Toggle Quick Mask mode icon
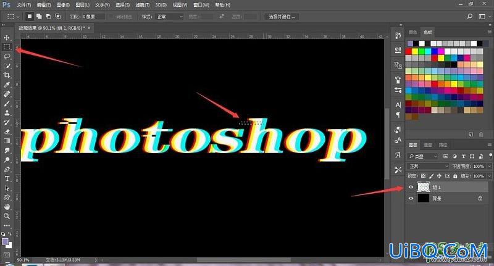 7,255
